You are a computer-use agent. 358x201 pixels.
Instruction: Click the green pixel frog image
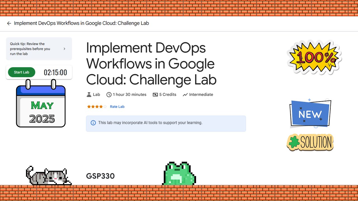pos(179,173)
